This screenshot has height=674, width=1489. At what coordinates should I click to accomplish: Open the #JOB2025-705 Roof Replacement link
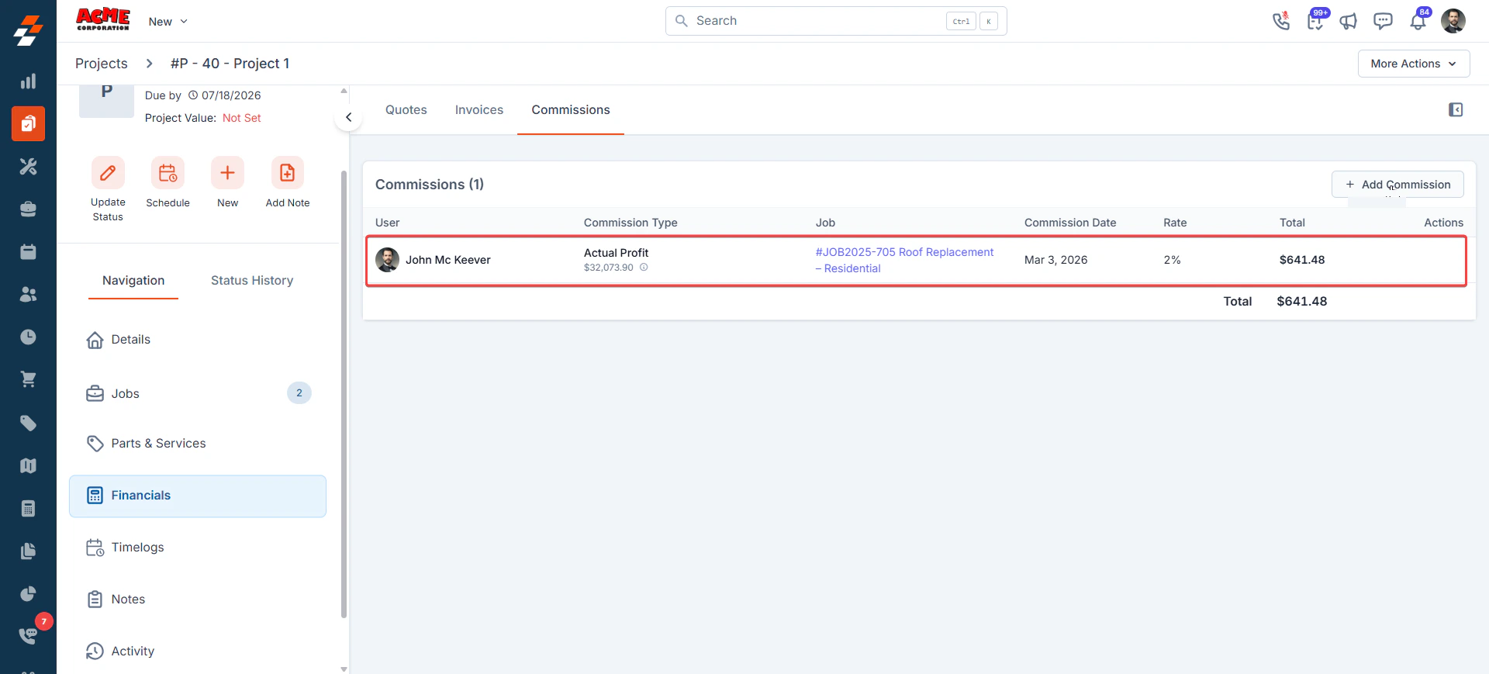point(904,261)
